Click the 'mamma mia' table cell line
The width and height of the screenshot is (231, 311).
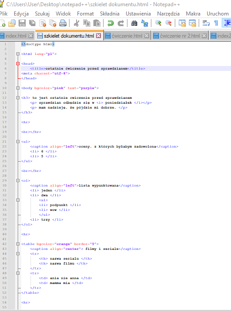[61, 283]
